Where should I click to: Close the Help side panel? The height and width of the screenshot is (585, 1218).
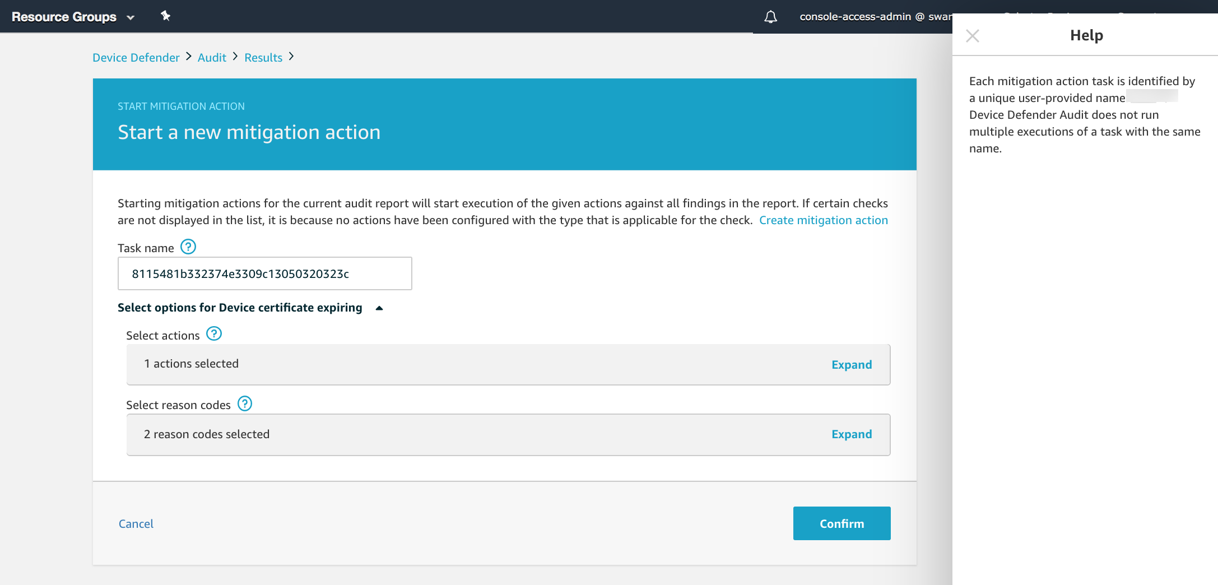coord(973,35)
